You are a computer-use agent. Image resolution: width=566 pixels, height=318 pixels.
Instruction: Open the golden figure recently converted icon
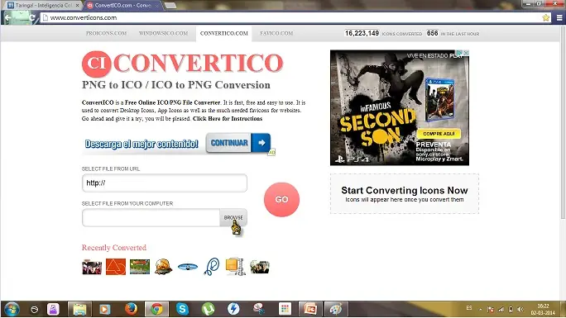click(x=164, y=267)
